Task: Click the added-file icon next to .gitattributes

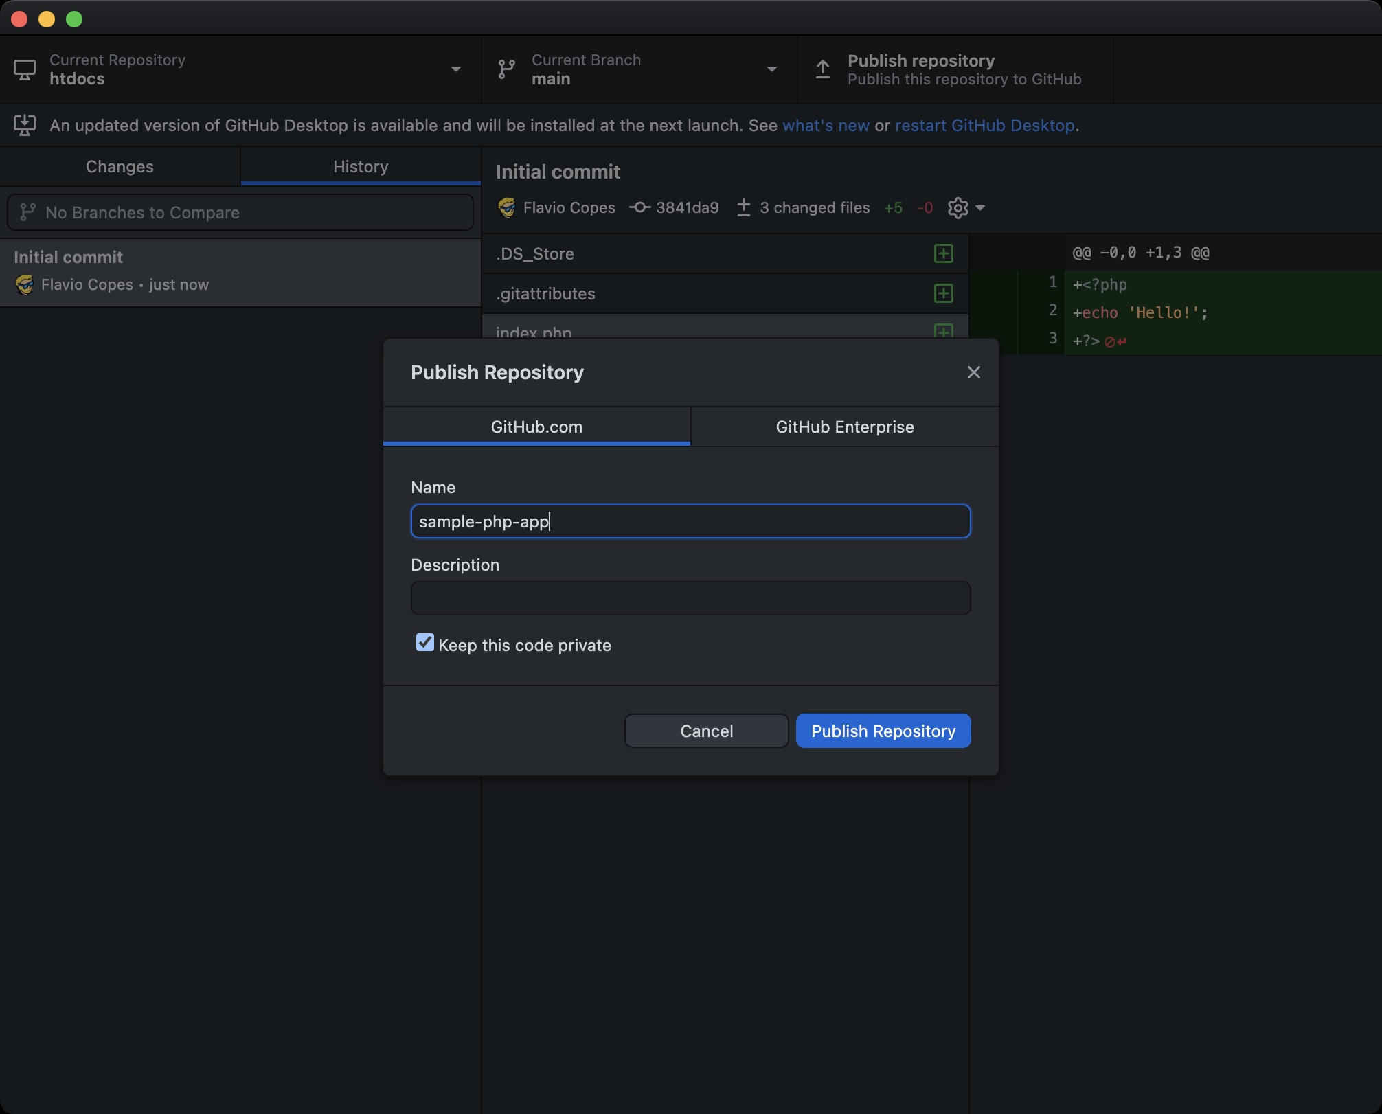Action: click(943, 293)
